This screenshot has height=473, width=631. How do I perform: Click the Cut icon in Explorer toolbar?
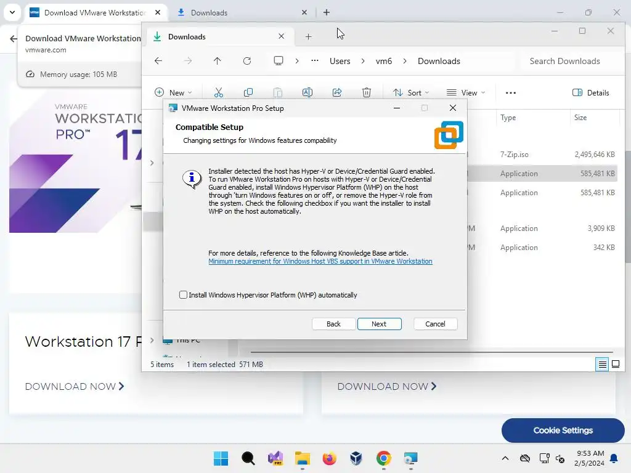coord(219,93)
